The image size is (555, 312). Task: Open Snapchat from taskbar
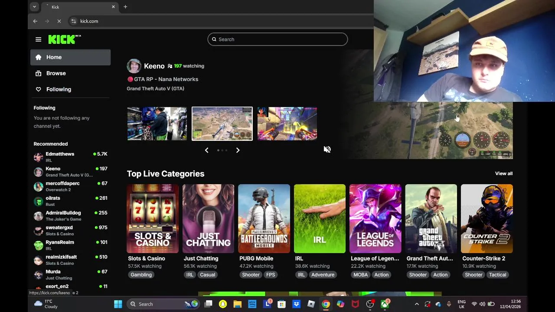click(223, 304)
